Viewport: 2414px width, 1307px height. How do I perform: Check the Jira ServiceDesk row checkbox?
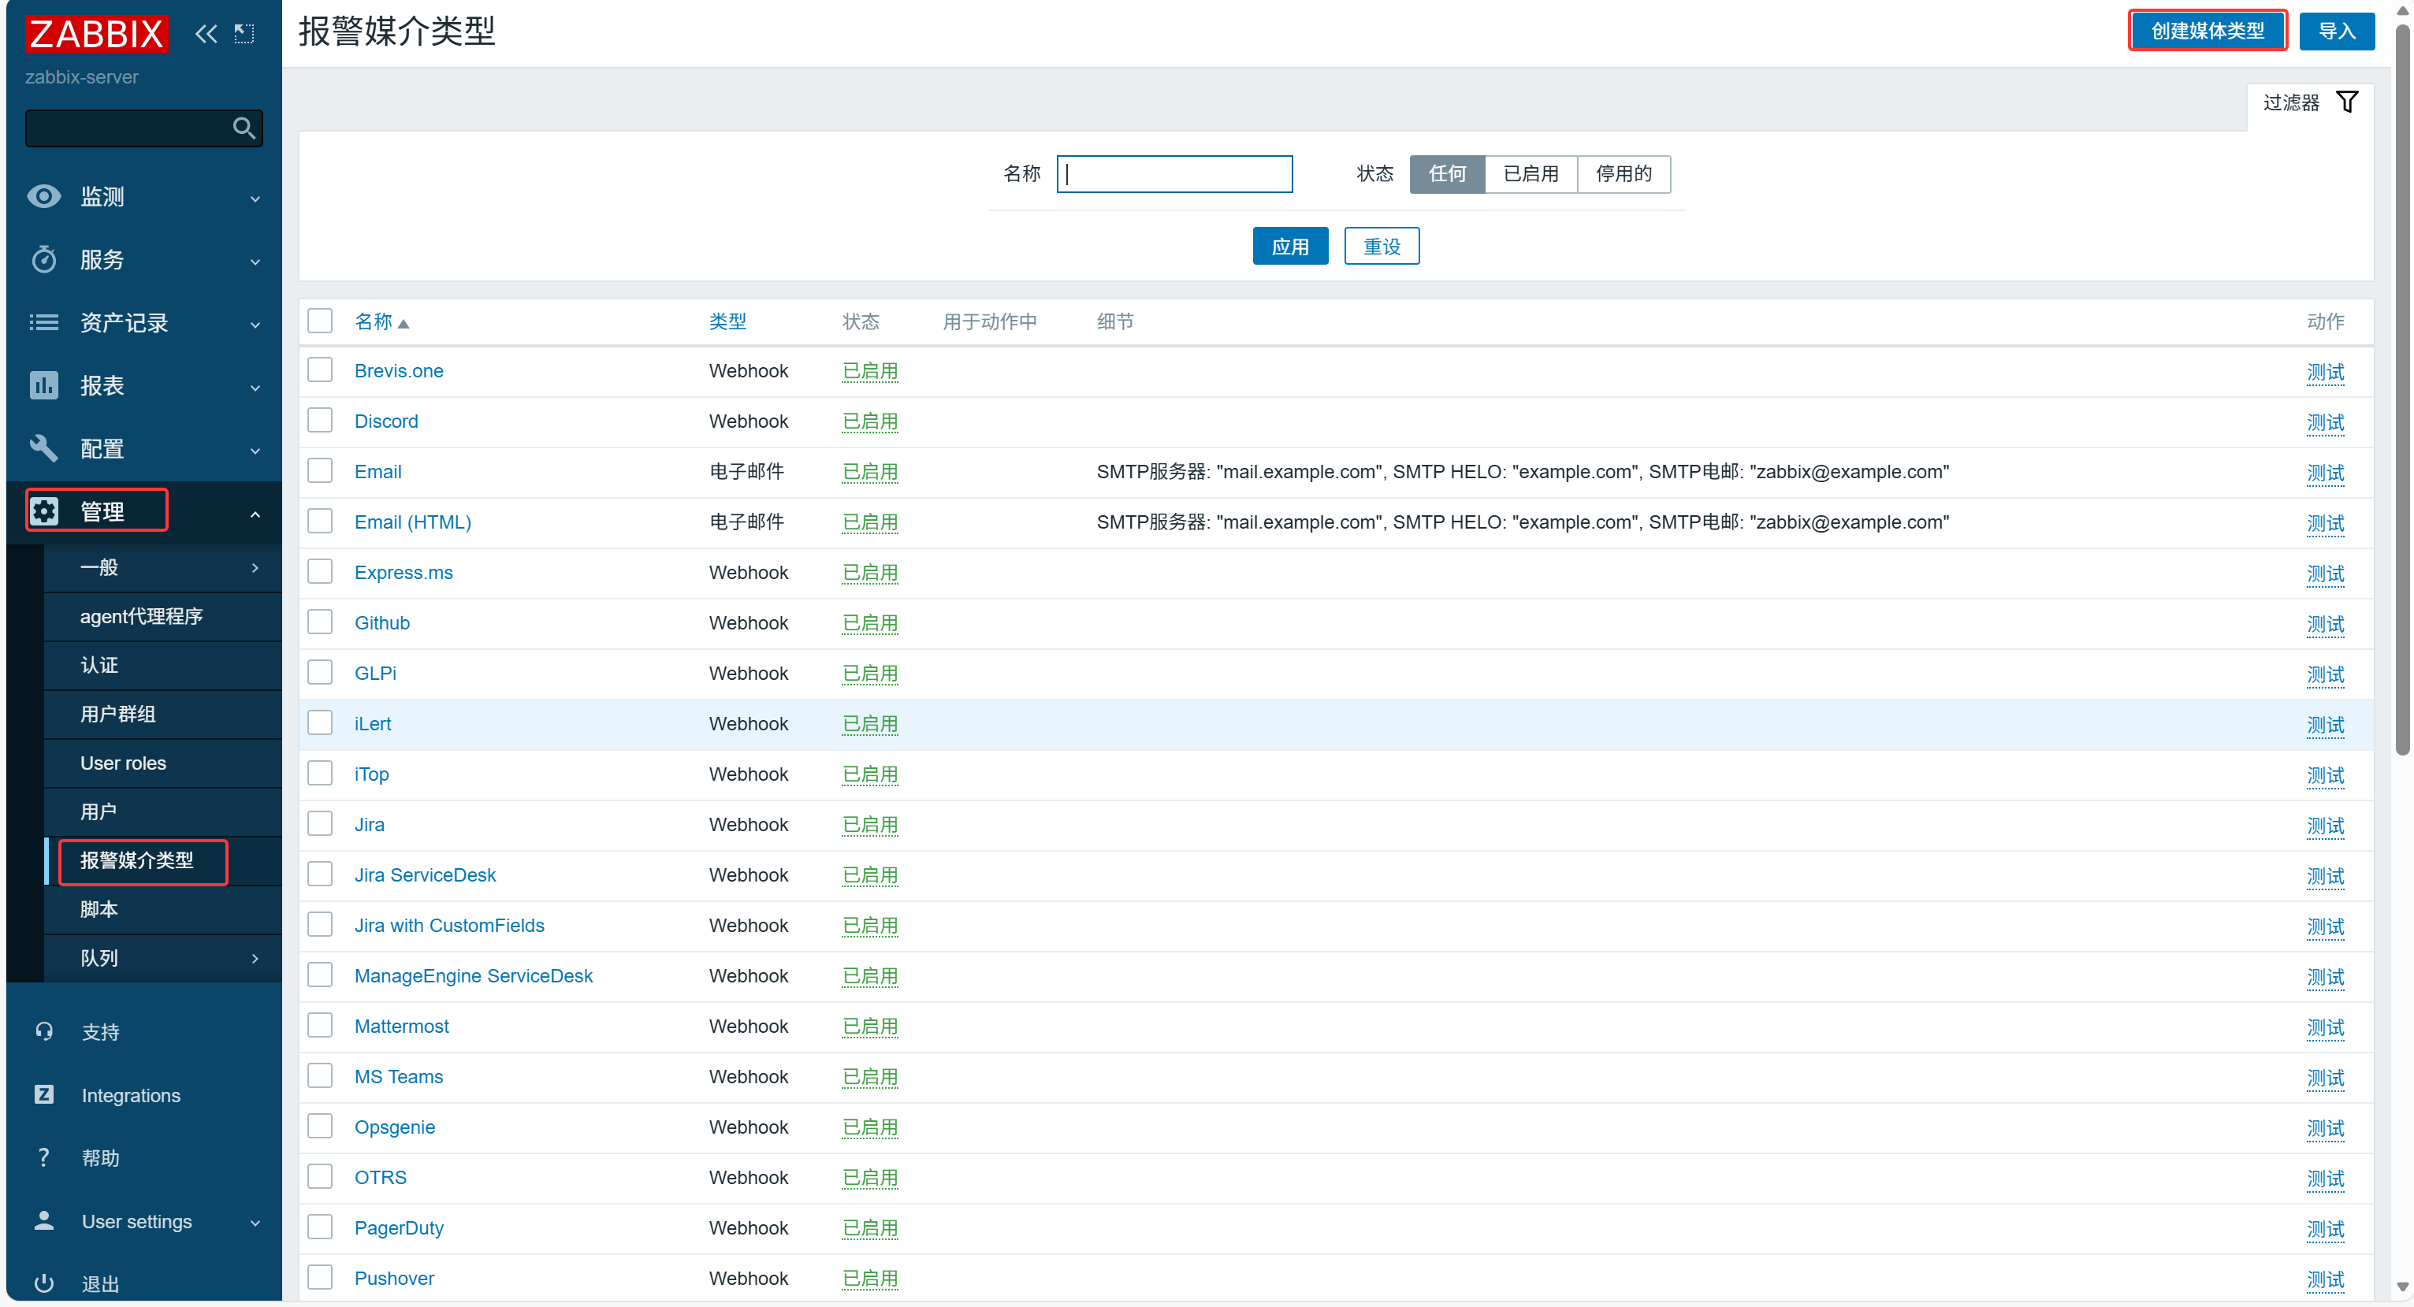[321, 873]
